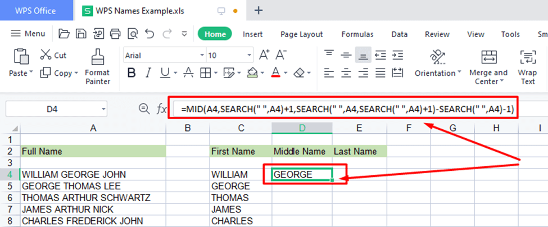Click the magnifier zoom icon by formula bar

144,109
